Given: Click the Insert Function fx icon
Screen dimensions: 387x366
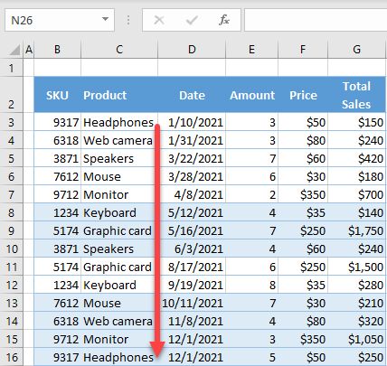Looking at the screenshot, I should pyautogui.click(x=223, y=20).
